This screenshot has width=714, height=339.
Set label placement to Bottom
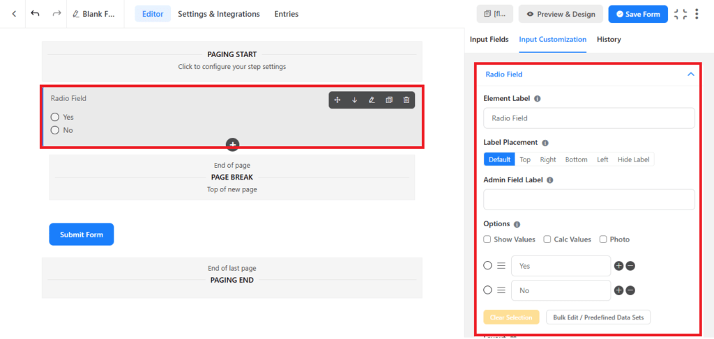click(x=576, y=159)
